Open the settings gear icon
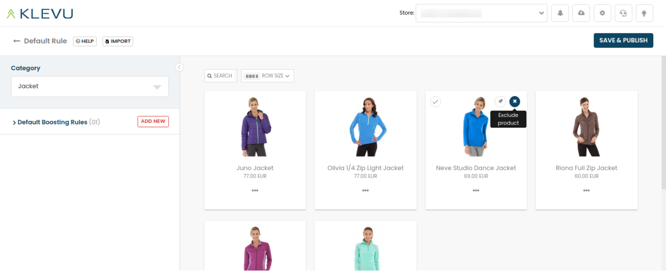This screenshot has width=666, height=271. pyautogui.click(x=602, y=13)
